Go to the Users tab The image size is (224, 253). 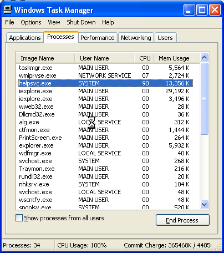pyautogui.click(x=165, y=38)
